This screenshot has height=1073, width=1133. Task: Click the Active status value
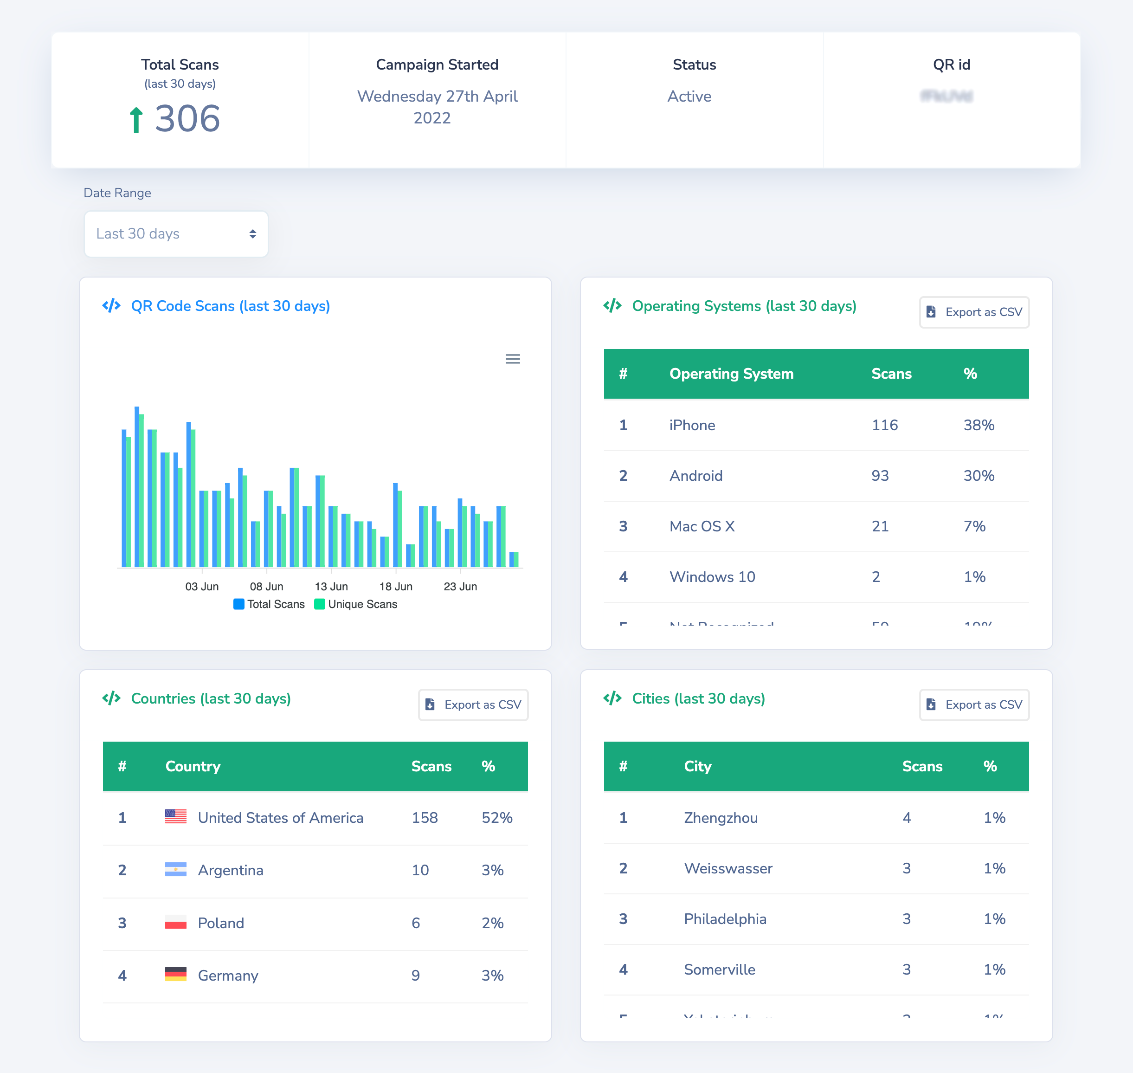coord(689,96)
